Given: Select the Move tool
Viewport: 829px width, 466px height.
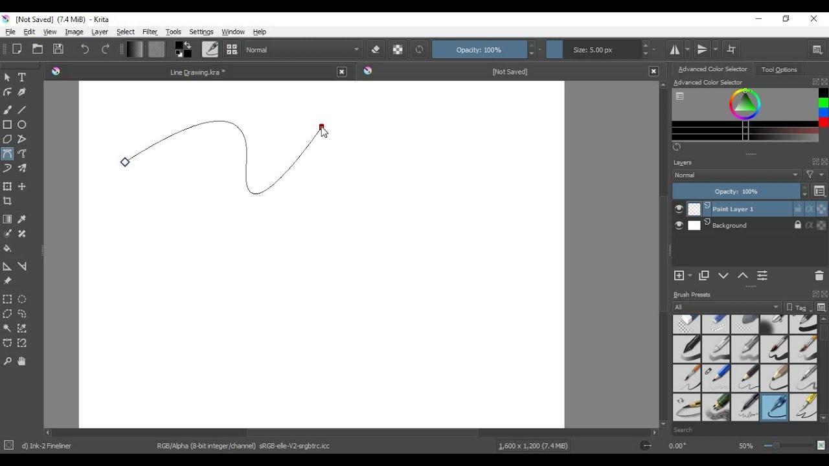Looking at the screenshot, I should pyautogui.click(x=22, y=186).
